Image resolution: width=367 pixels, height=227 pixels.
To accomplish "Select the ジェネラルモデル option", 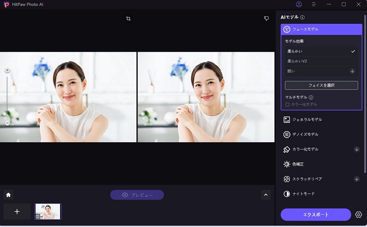I will click(307, 120).
